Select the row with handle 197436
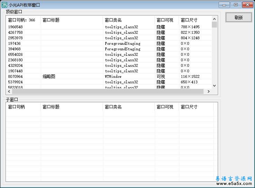This screenshot has height=188, width=255. (x=109, y=43)
